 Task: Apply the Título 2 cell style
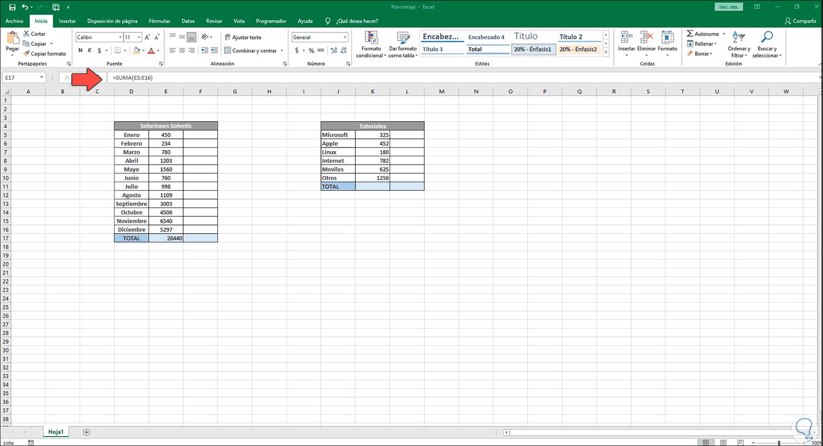pos(579,37)
